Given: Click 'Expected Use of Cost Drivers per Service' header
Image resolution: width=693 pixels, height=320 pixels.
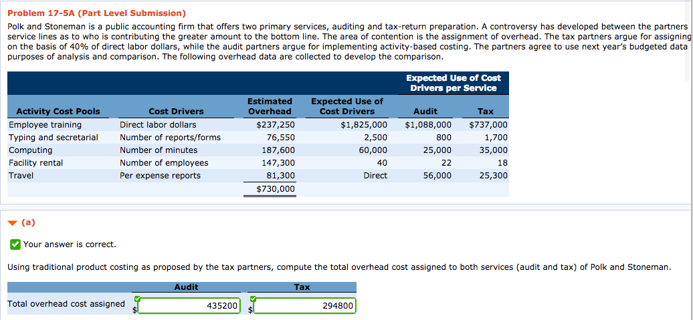Looking at the screenshot, I should pyautogui.click(x=454, y=83).
